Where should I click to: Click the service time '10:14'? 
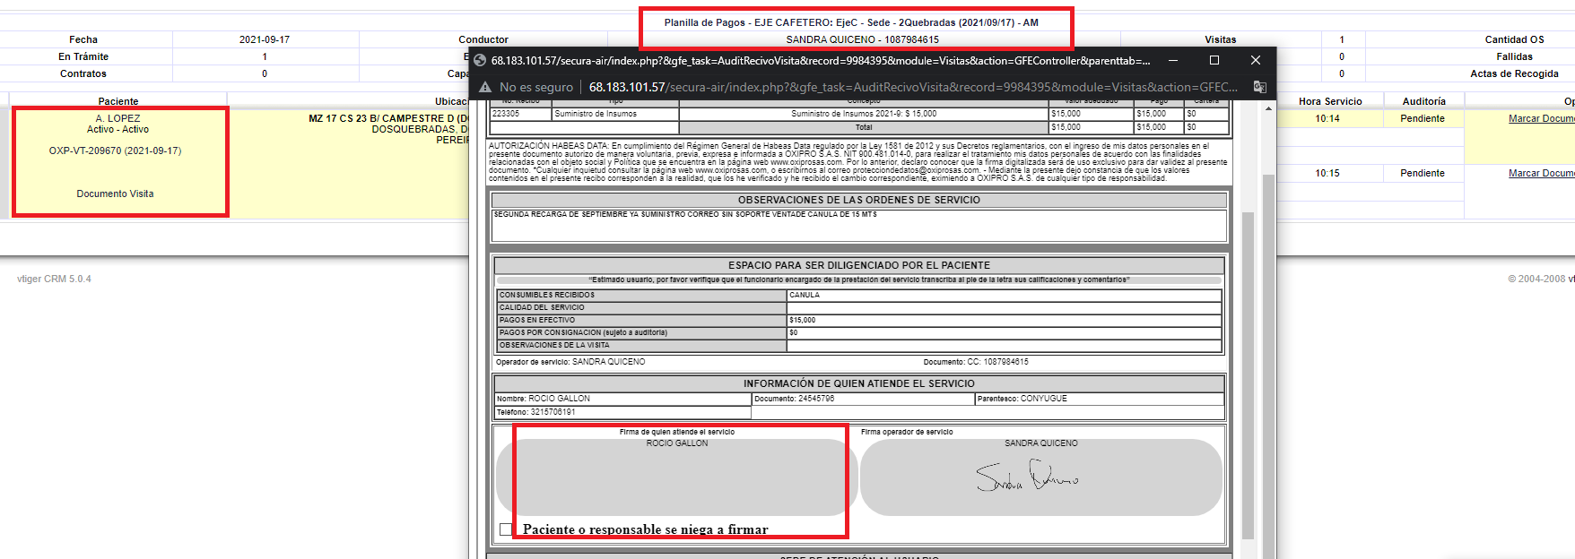pos(1327,118)
